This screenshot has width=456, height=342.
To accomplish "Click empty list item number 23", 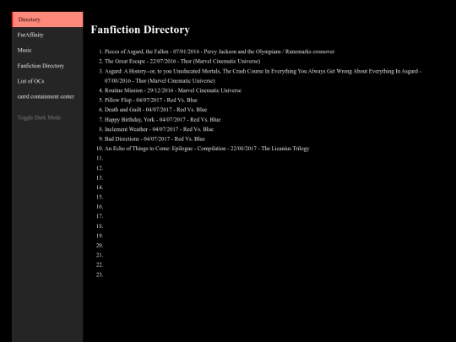I will pos(100,274).
